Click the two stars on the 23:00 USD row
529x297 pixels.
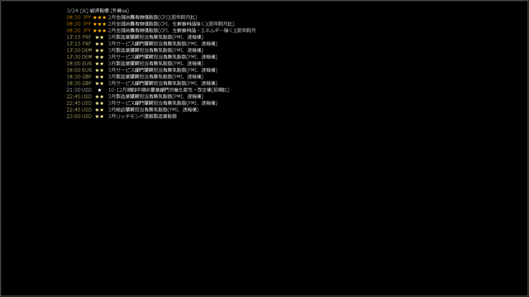100,117
